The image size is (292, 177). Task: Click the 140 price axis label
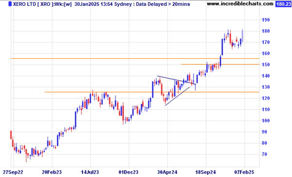pos(265,76)
